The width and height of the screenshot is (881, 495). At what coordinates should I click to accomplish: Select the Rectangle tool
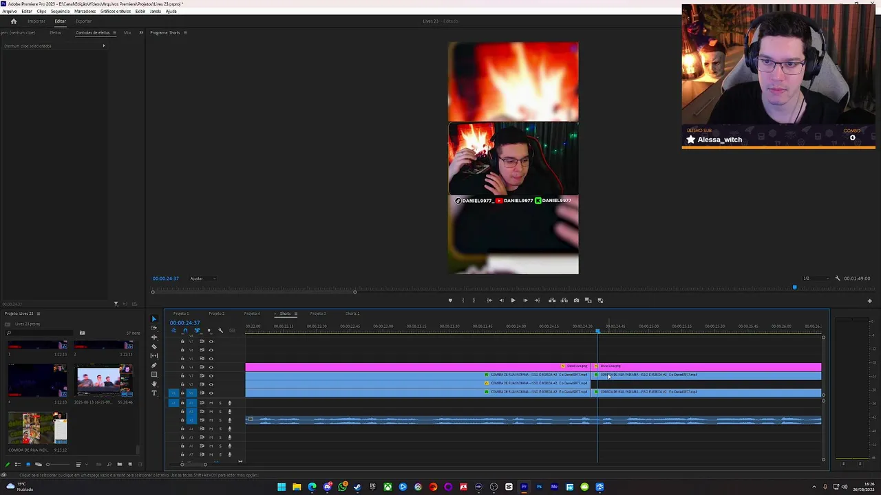click(x=154, y=375)
